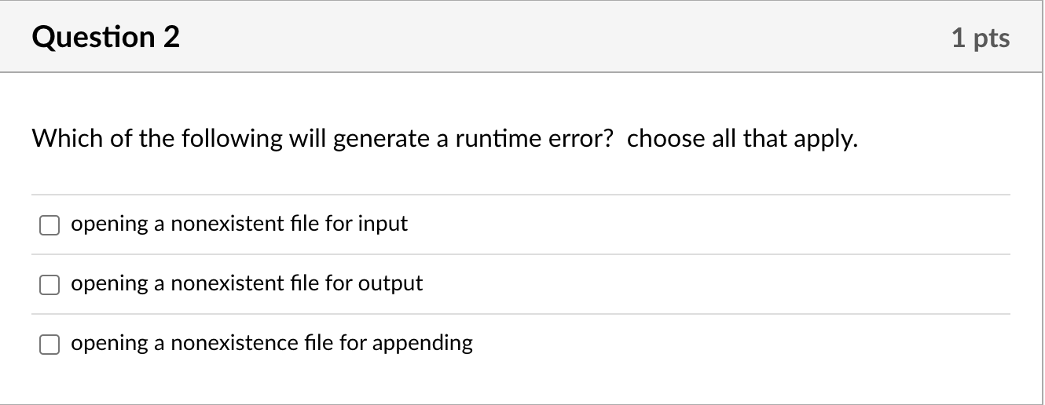Click the gray question header bar

tap(522, 37)
